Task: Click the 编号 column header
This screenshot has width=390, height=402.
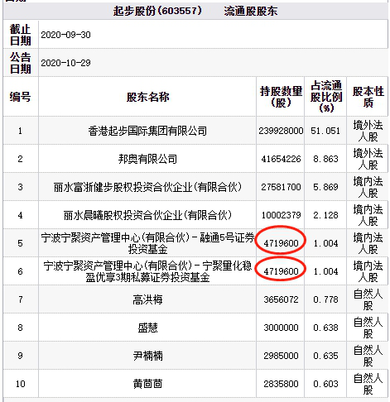Action: (x=20, y=97)
